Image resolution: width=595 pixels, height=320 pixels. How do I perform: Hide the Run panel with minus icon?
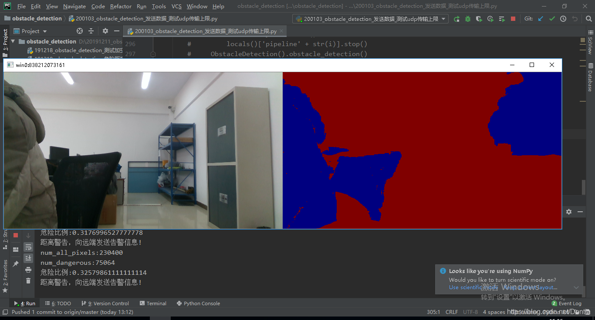click(580, 212)
